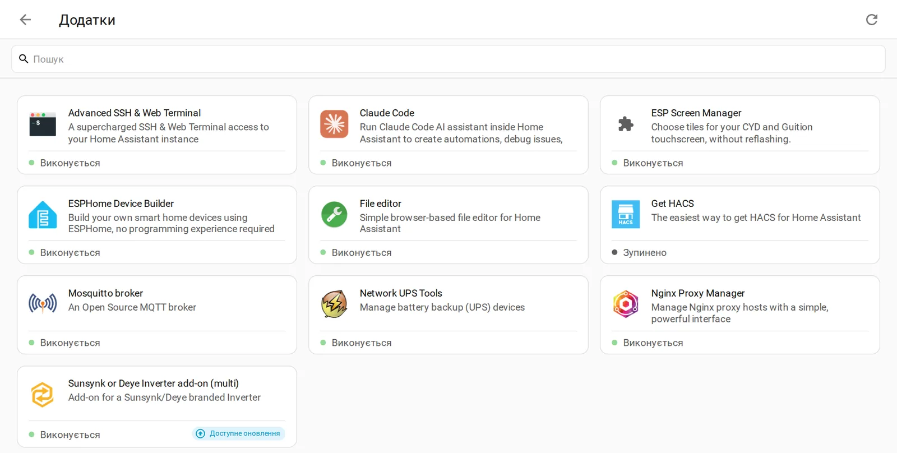
Task: Click the Виконується status on ESPHome Device Builder
Action: click(70, 253)
